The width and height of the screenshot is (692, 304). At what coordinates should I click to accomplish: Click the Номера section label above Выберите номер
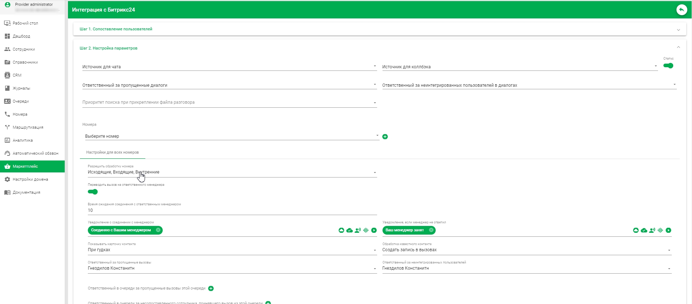(89, 124)
